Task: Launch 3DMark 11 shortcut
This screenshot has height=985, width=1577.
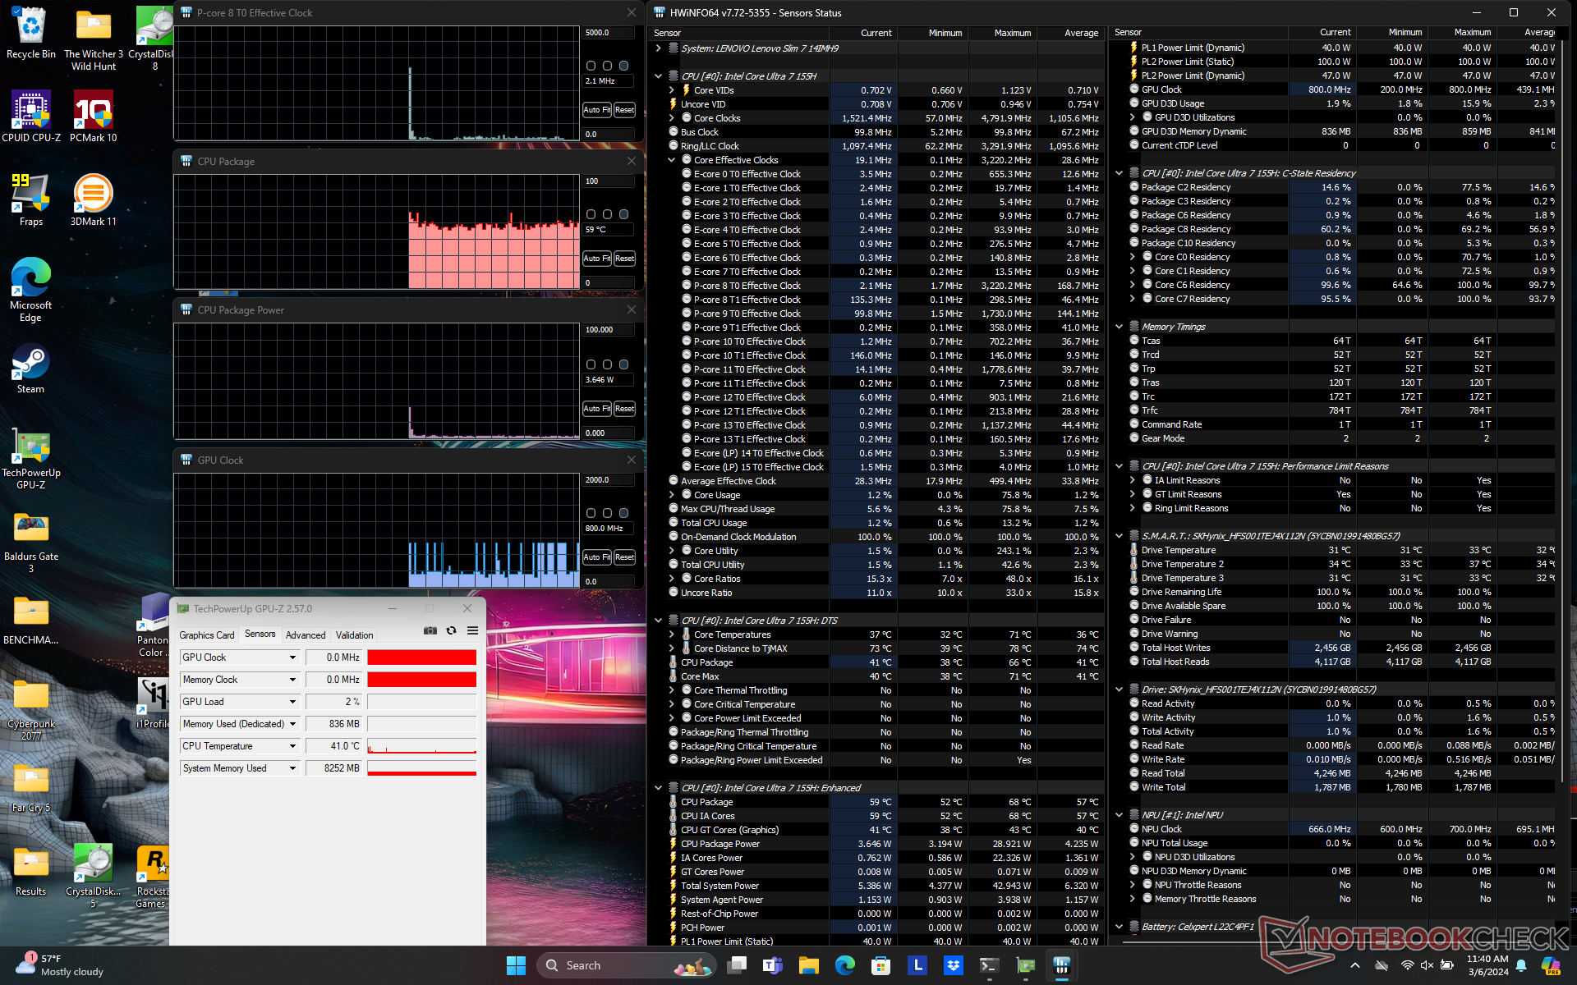Action: pyautogui.click(x=94, y=200)
